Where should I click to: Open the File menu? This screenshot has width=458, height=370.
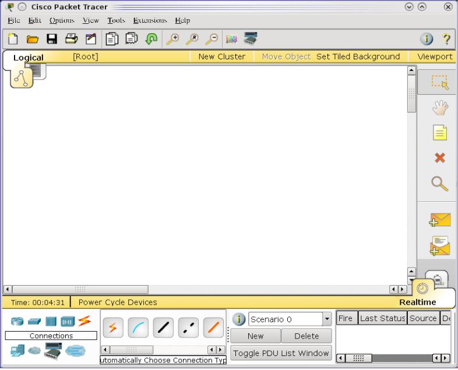[14, 20]
